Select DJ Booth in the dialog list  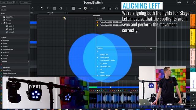point(104,64)
